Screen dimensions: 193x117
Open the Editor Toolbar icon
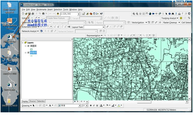[84, 14]
